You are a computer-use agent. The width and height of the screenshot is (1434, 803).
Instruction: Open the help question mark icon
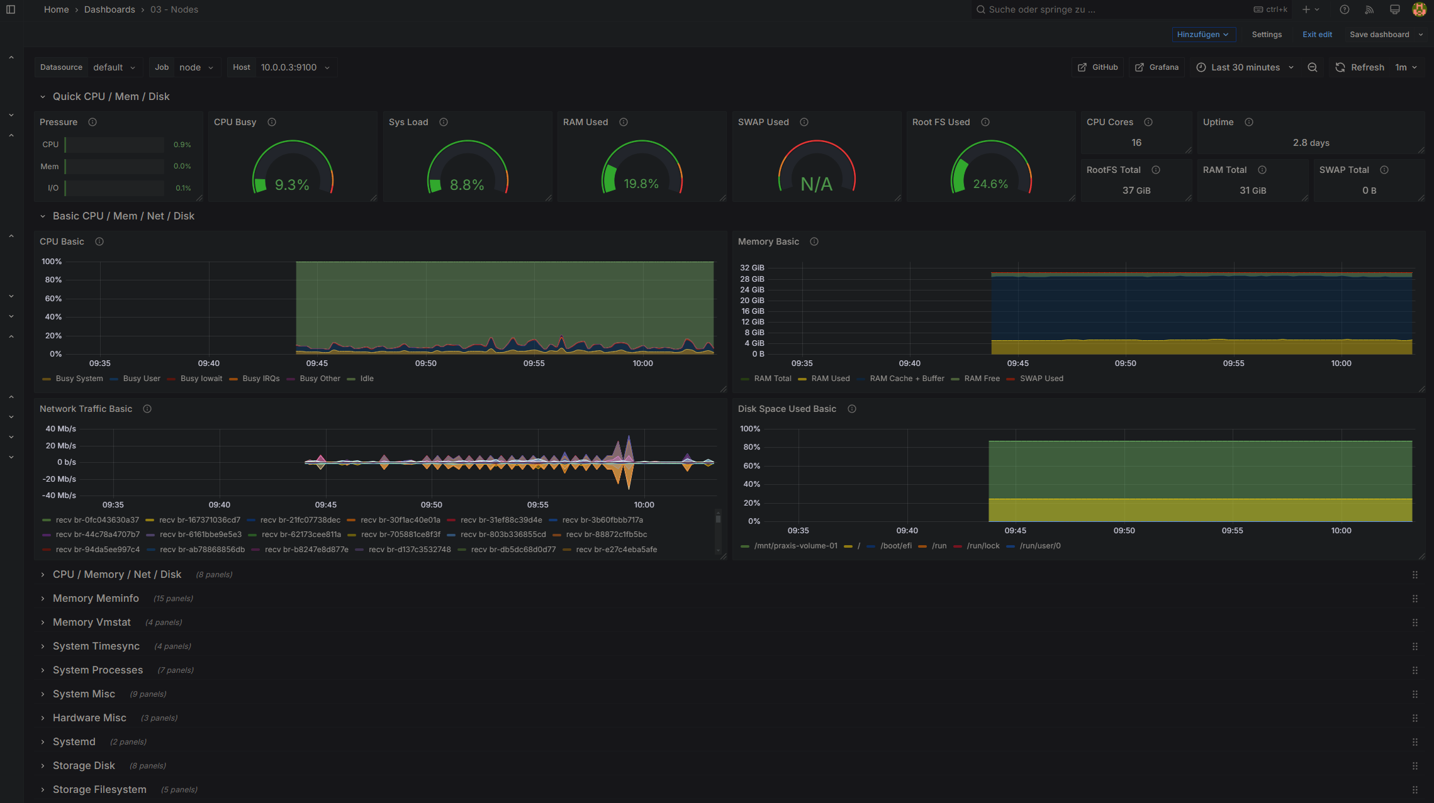1345,9
